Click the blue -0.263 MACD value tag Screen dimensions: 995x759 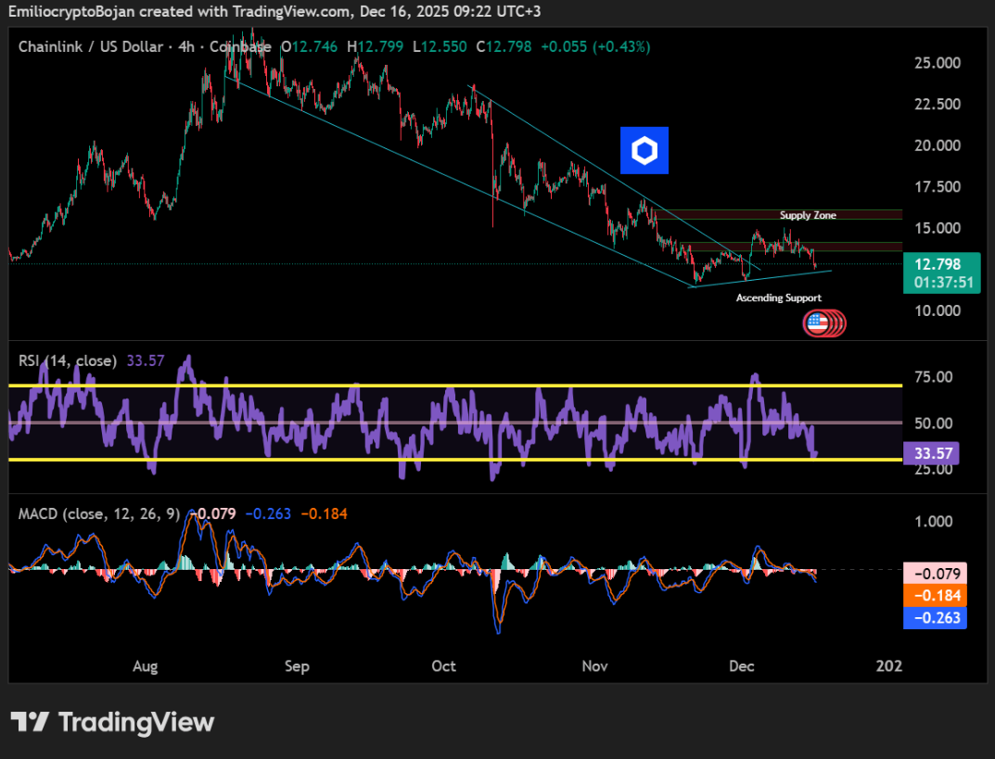point(935,618)
